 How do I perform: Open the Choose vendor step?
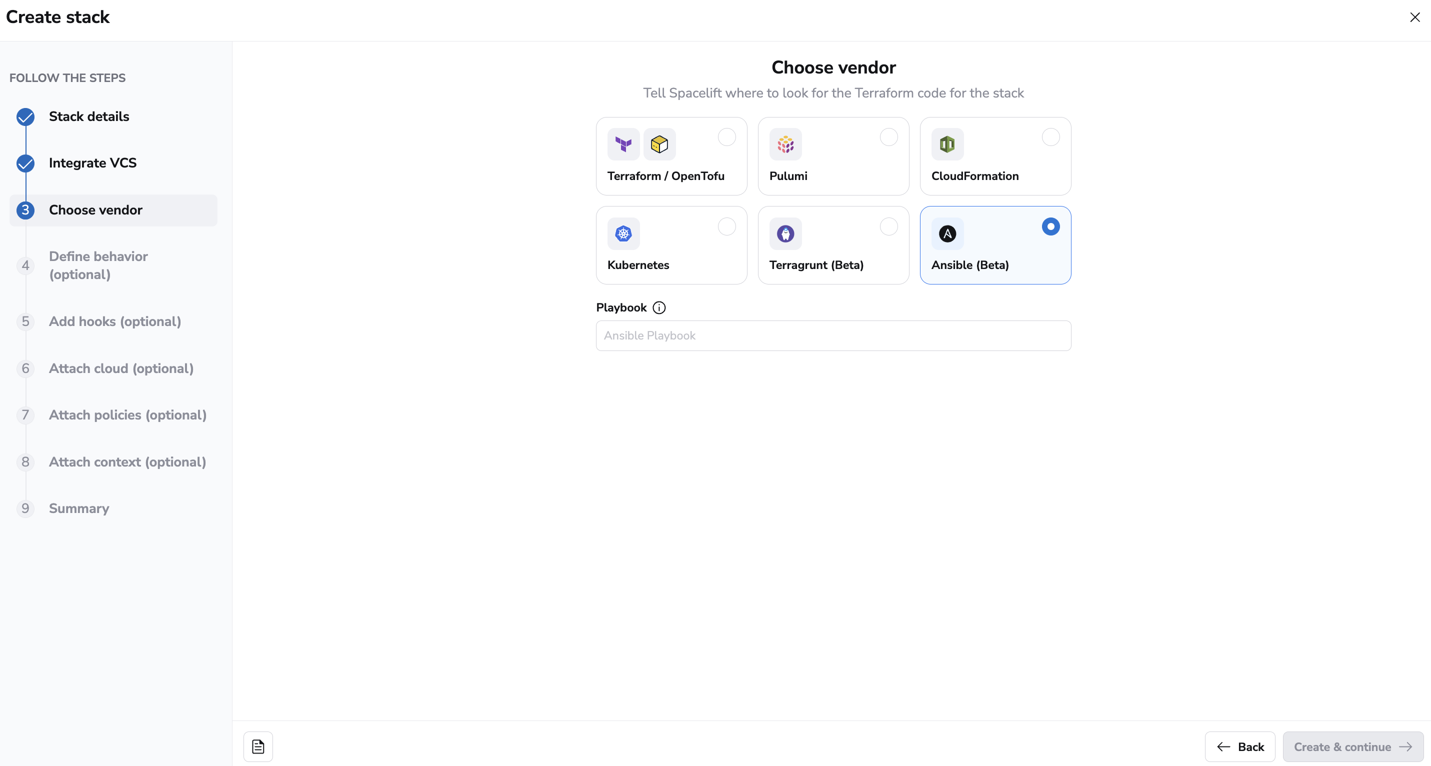pyautogui.click(x=95, y=210)
